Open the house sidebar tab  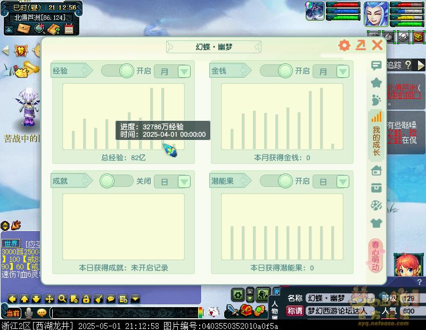coord(376,170)
